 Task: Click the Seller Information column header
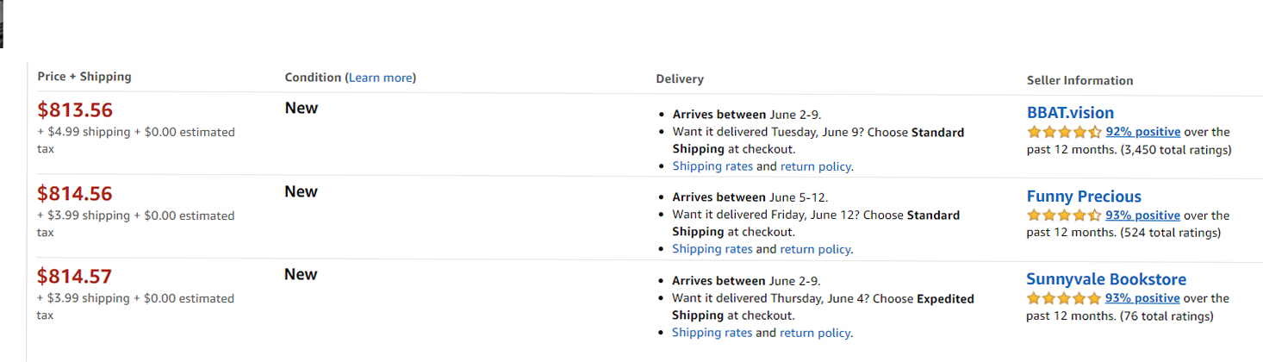click(x=1079, y=80)
